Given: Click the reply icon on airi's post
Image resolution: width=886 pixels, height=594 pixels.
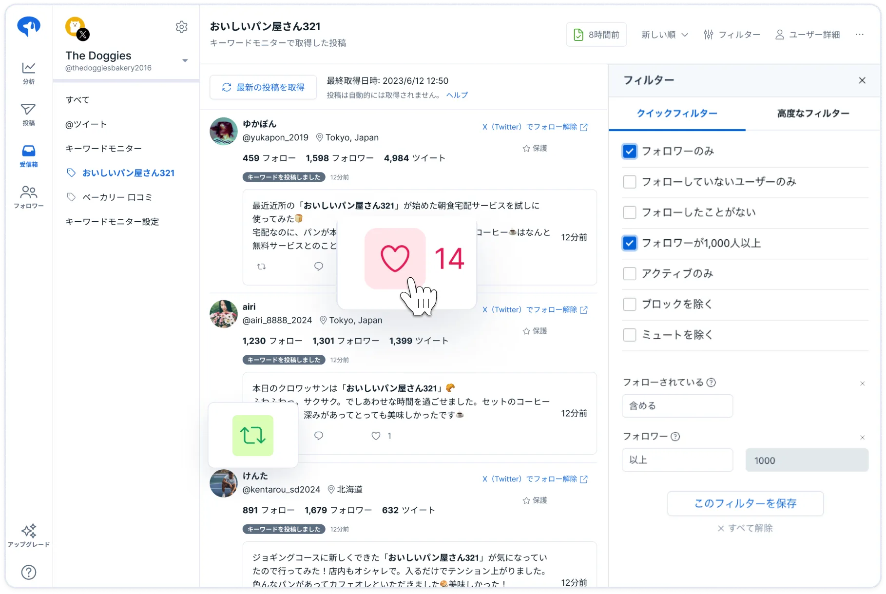Looking at the screenshot, I should pyautogui.click(x=319, y=436).
